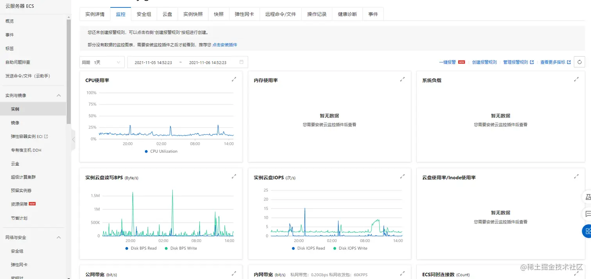Switch to the 云盘 tab
Screen dimensions: 591x279
[x=167, y=14]
